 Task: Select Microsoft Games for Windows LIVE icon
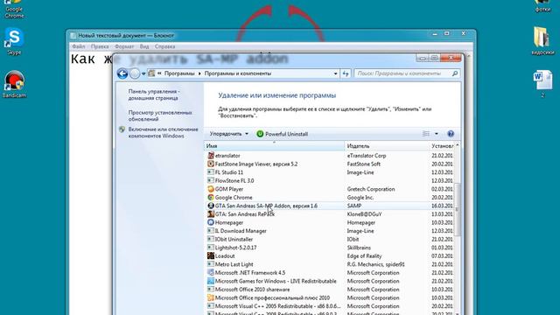point(211,281)
